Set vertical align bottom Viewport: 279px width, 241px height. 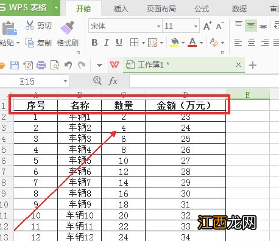[x=263, y=26]
